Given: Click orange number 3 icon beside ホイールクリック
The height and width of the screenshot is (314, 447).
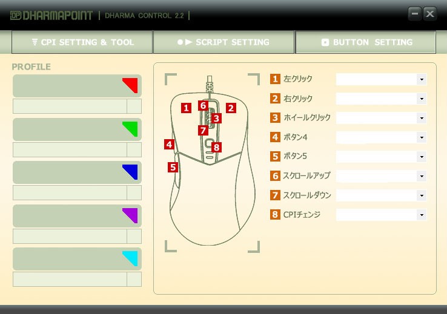Looking at the screenshot, I should [275, 117].
